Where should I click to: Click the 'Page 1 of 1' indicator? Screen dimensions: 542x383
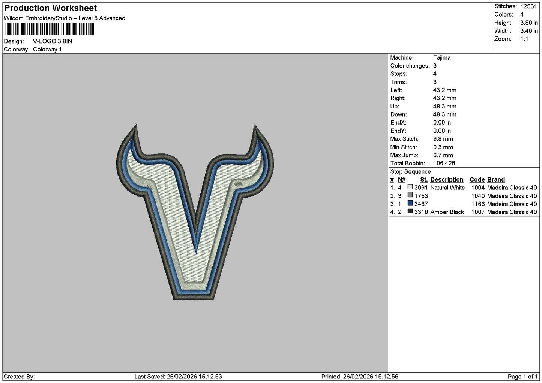click(522, 377)
